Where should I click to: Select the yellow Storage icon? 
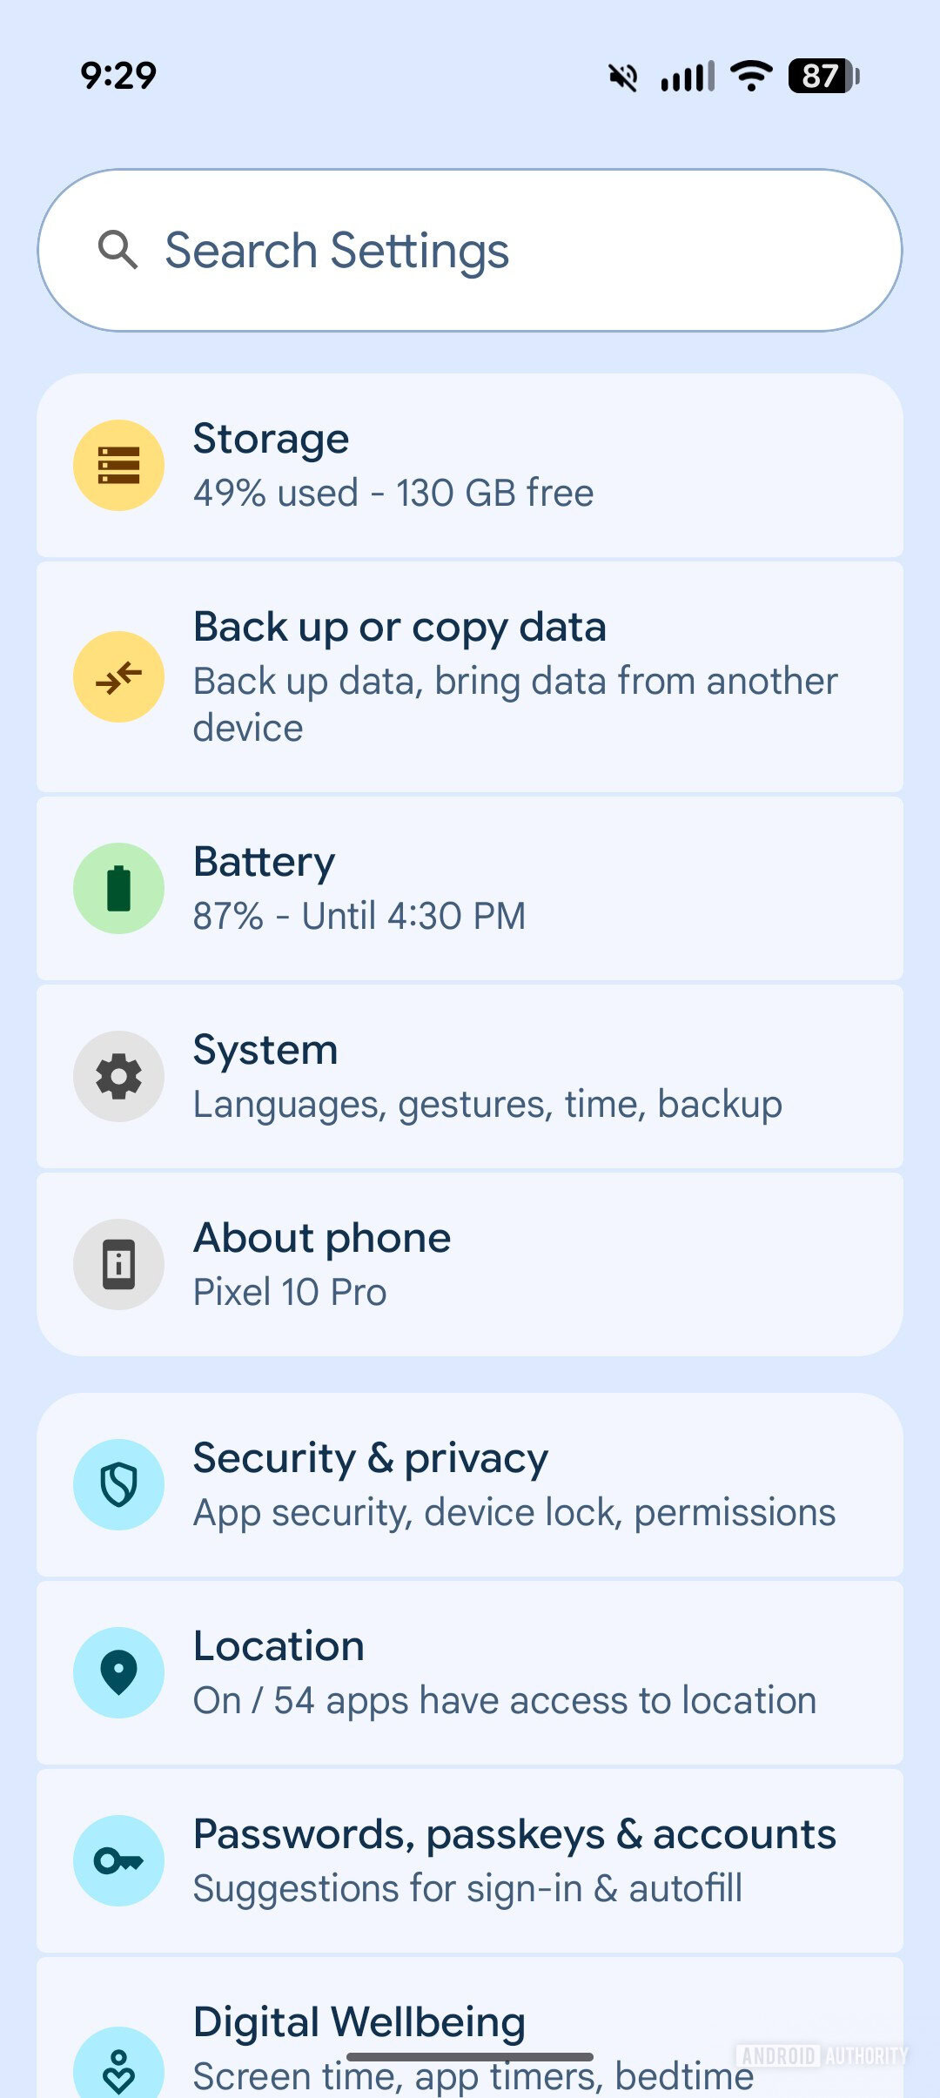(118, 464)
